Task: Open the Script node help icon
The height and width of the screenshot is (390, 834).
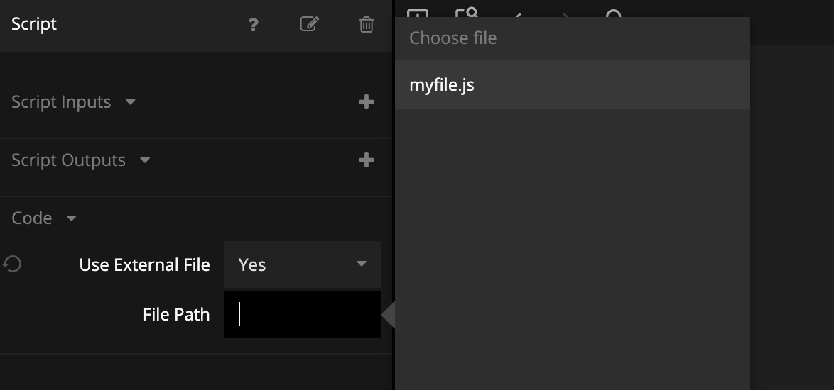Action: coord(253,25)
